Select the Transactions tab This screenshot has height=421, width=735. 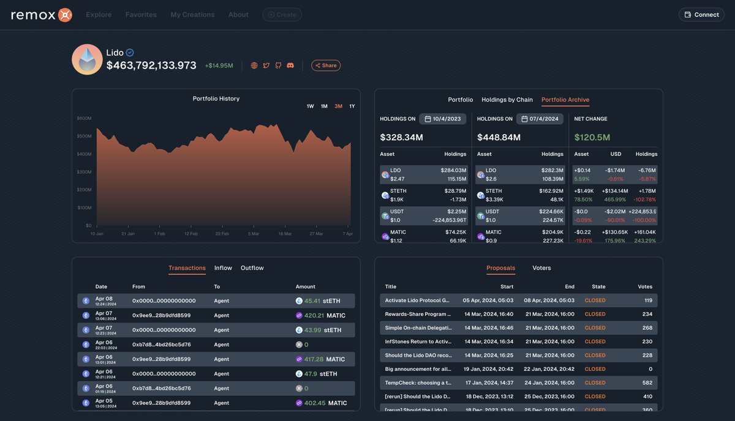pos(187,268)
